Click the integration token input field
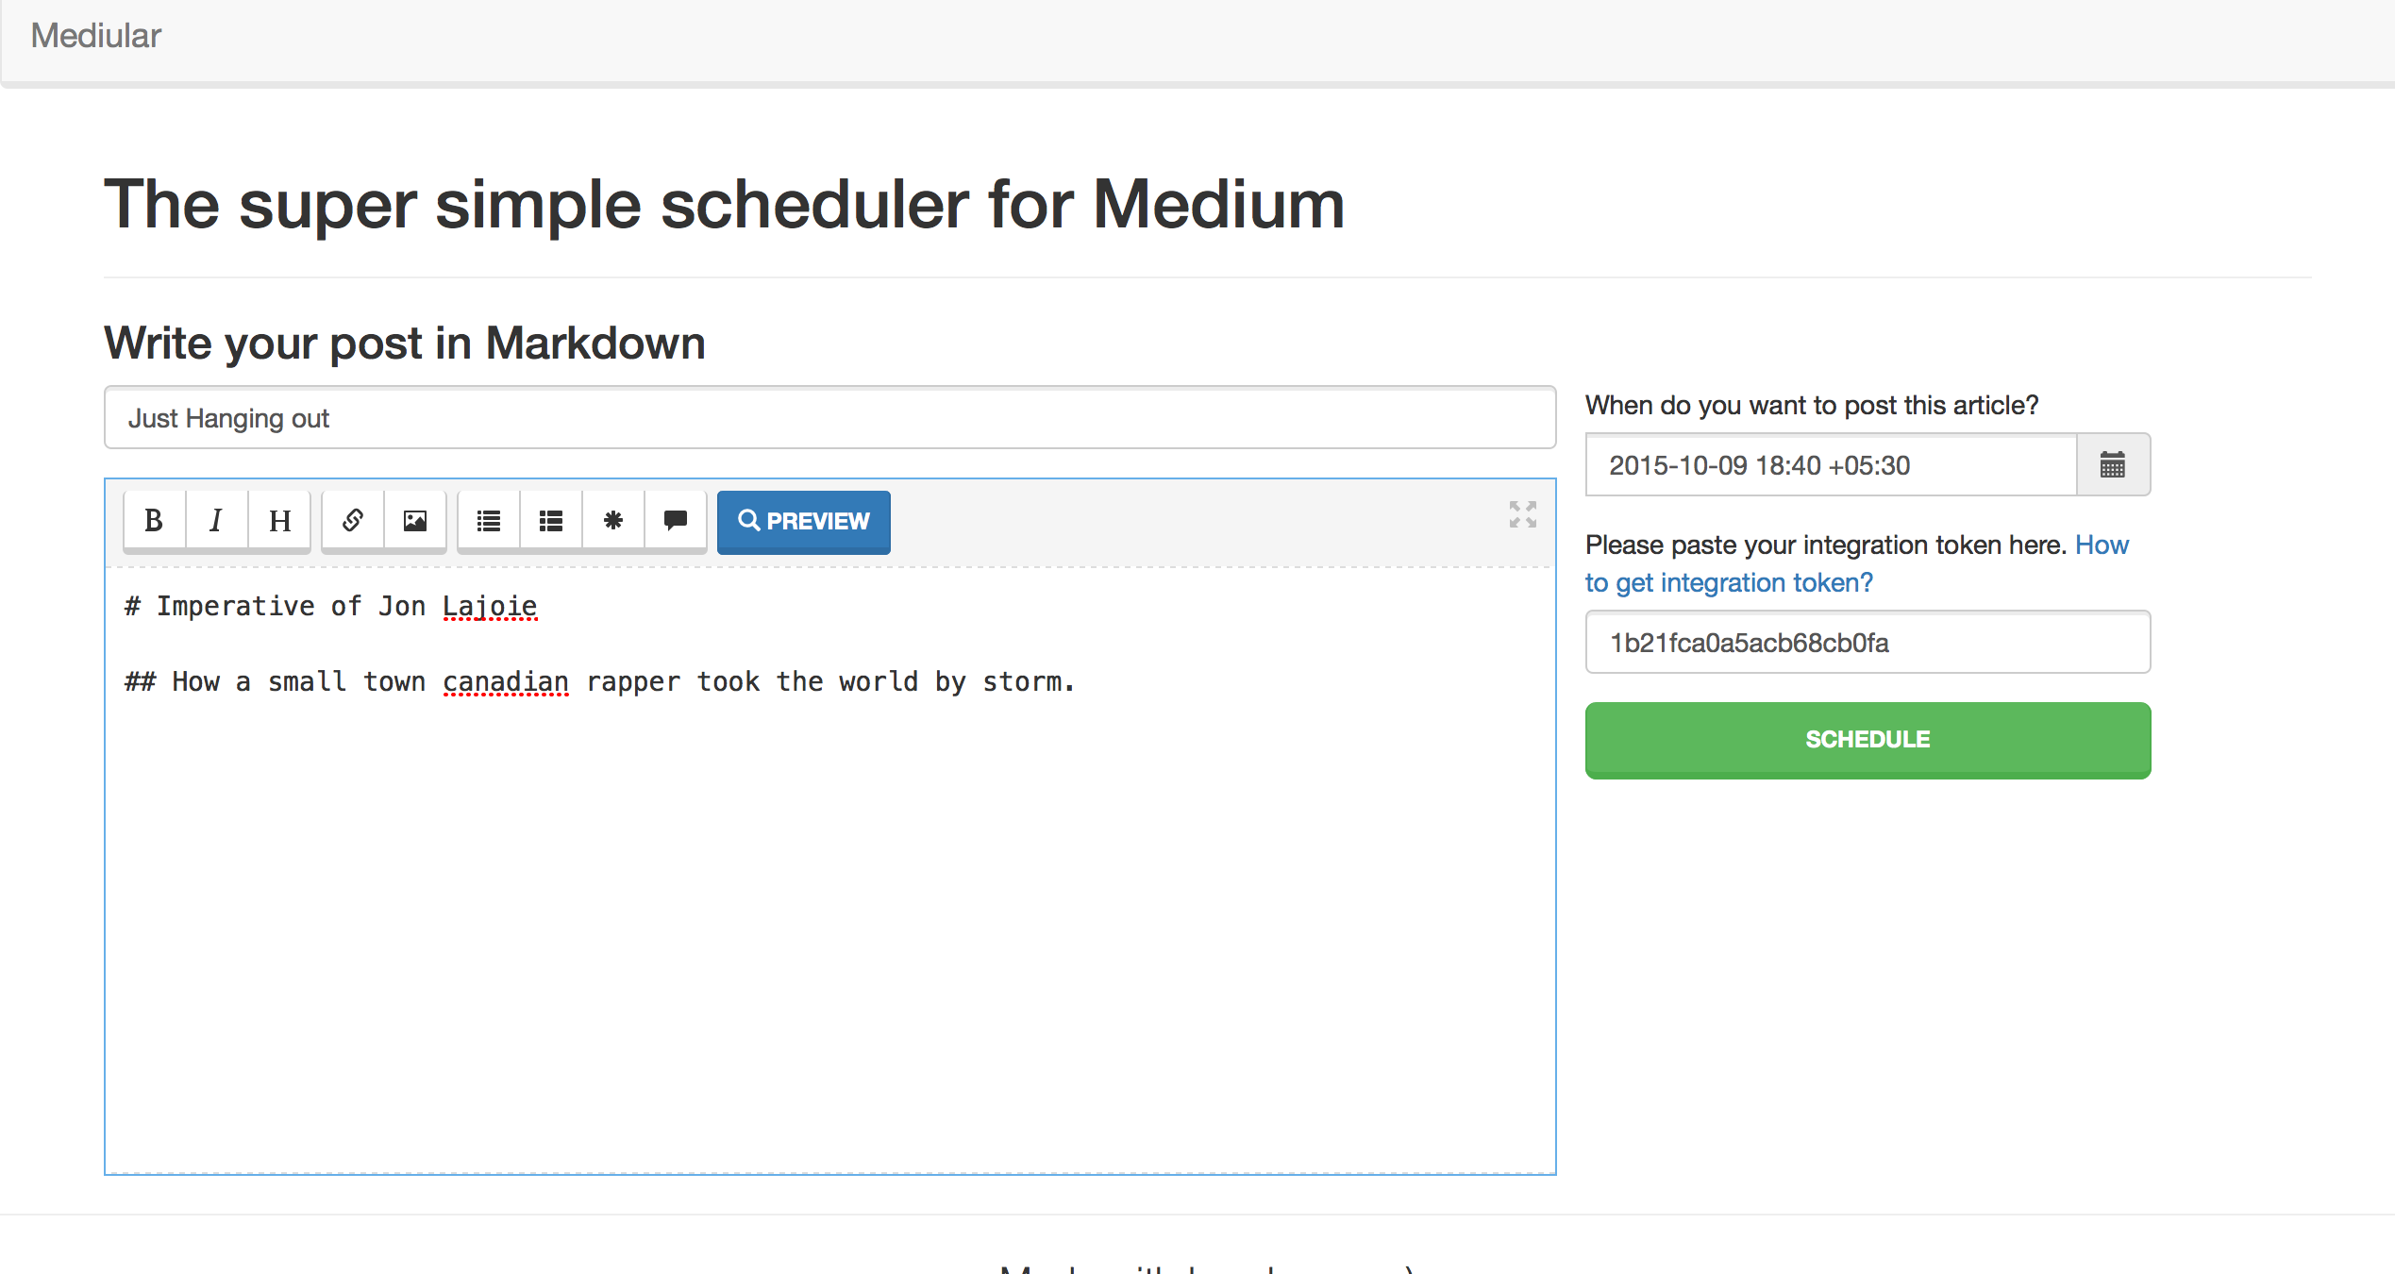Image resolution: width=2395 pixels, height=1274 pixels. [x=1867, y=643]
